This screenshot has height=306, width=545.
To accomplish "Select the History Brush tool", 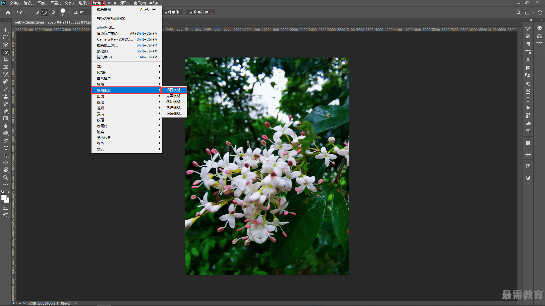I will coord(6,104).
